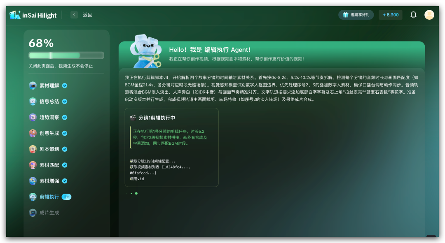Open the notification bell
The width and height of the screenshot is (445, 243).
pos(413,14)
